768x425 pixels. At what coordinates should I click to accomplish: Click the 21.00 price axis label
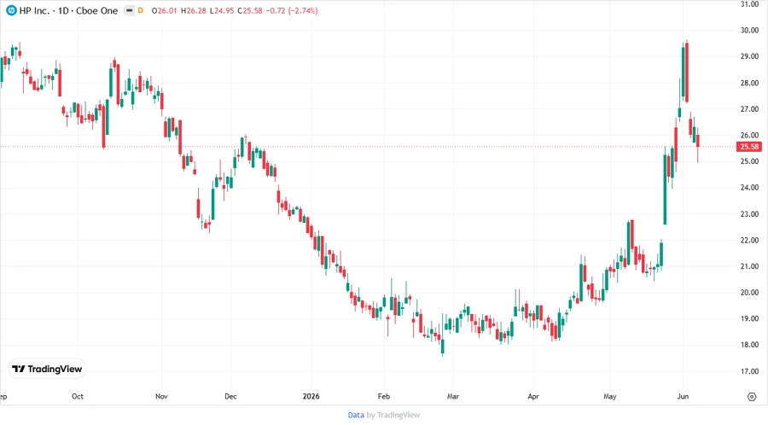tap(749, 266)
